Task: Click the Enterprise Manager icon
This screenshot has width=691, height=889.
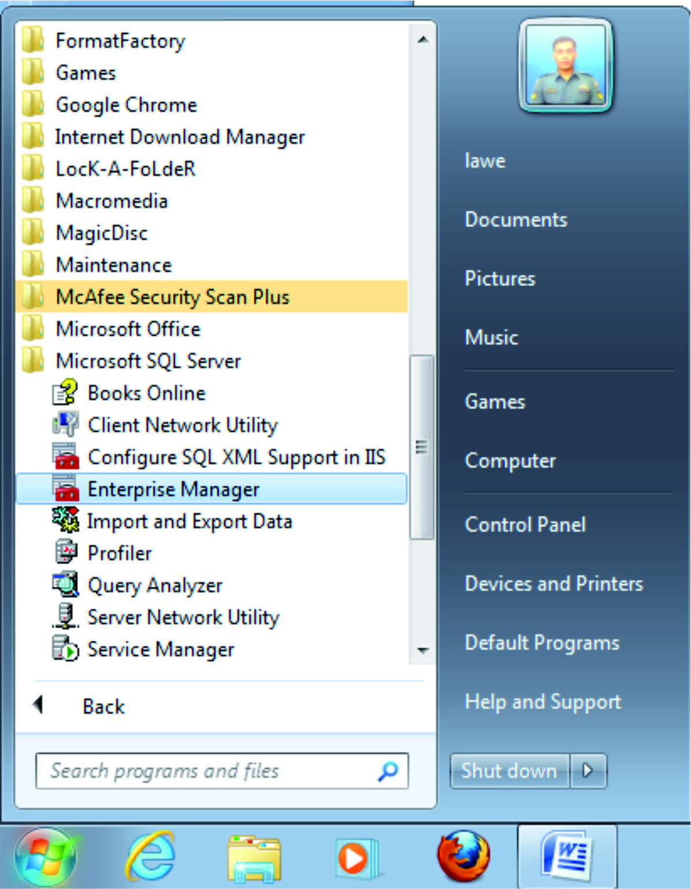Action: pos(65,488)
